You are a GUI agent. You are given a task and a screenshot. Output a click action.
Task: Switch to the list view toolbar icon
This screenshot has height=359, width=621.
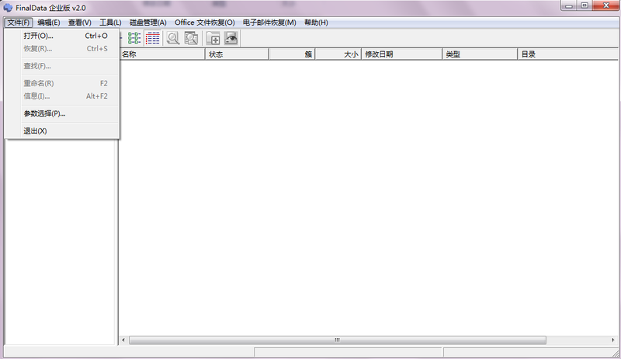click(134, 38)
